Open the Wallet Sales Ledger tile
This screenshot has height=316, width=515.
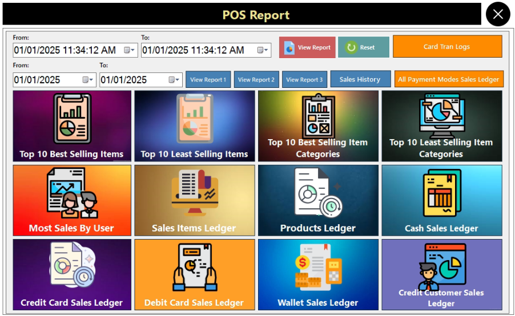click(318, 275)
